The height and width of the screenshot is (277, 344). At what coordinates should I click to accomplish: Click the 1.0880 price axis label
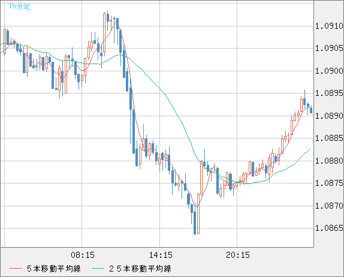pyautogui.click(x=329, y=161)
